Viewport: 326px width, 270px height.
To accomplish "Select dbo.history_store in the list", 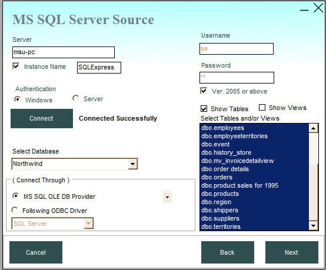I will 254,152.
